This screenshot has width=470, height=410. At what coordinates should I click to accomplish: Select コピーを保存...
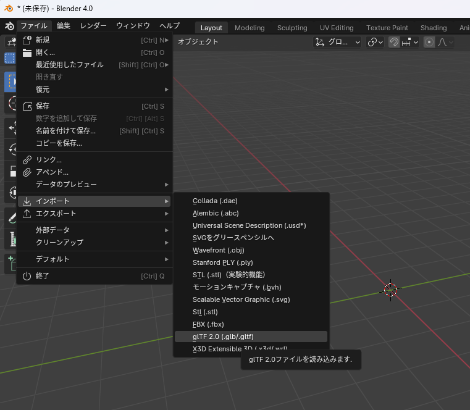pyautogui.click(x=94, y=143)
